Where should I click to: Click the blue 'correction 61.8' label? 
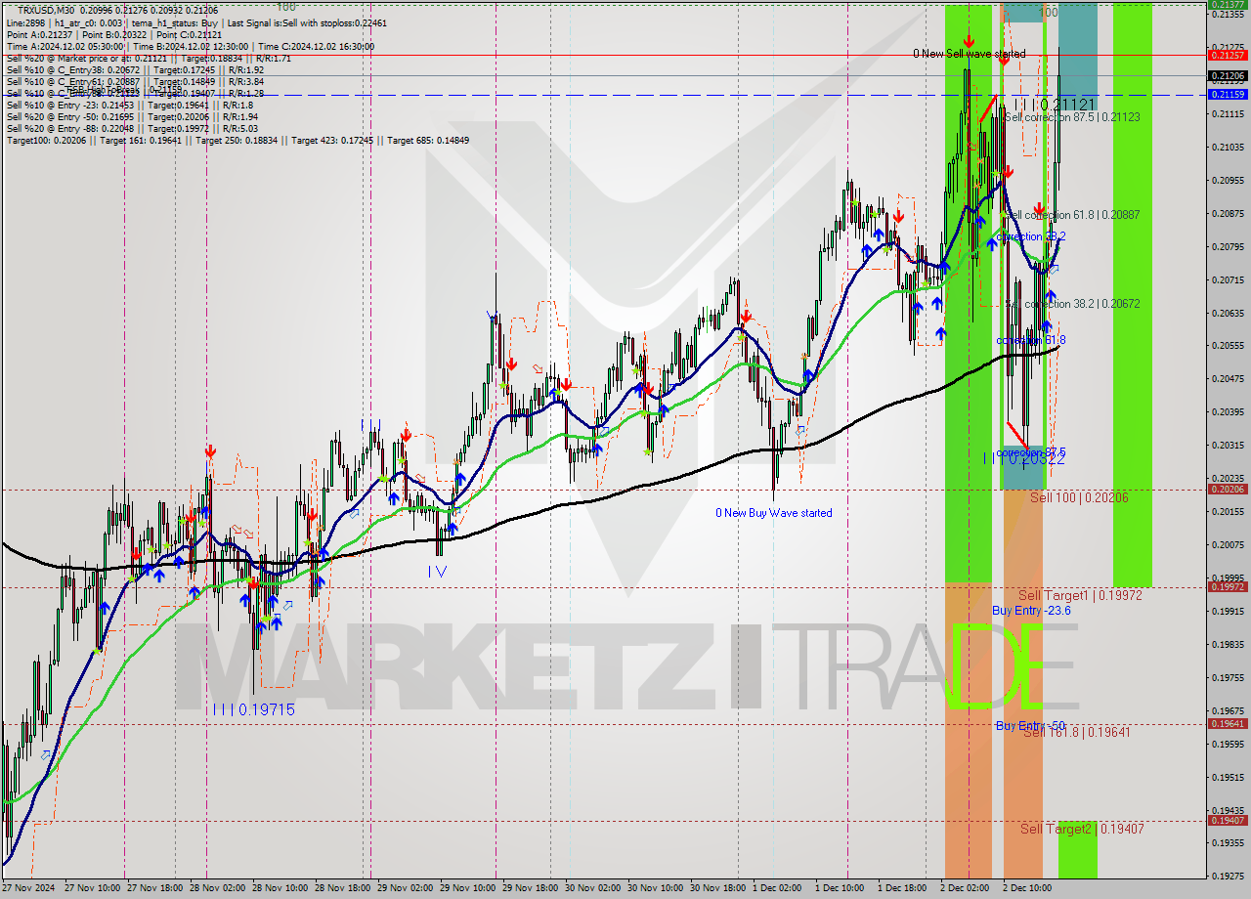point(1031,340)
